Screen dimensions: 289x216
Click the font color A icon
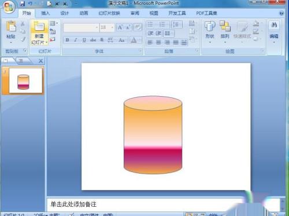point(134,40)
